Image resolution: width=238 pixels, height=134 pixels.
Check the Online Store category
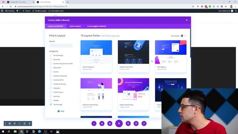pos(51,92)
